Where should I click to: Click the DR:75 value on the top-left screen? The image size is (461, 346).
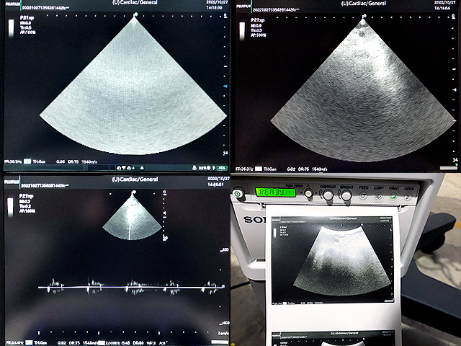[x=73, y=161]
